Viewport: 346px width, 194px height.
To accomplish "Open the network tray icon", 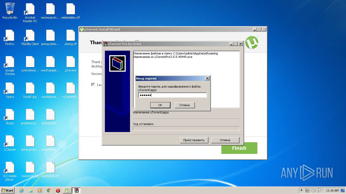I will (307, 190).
